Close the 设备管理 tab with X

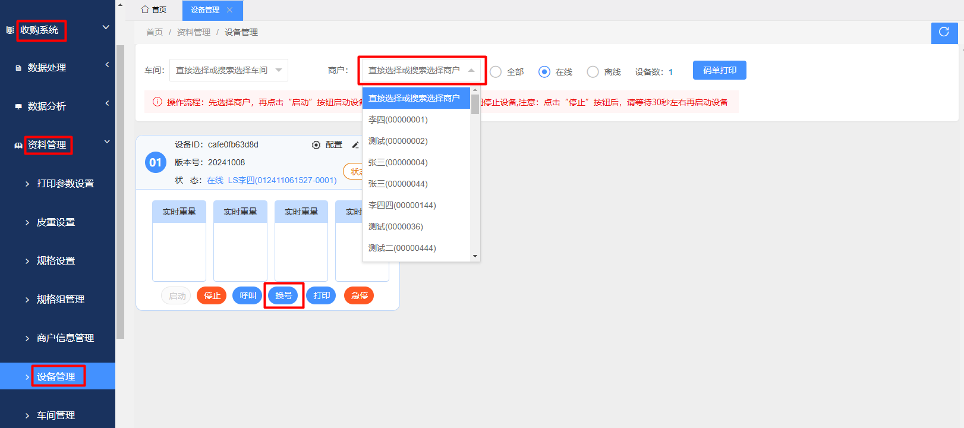click(x=229, y=10)
